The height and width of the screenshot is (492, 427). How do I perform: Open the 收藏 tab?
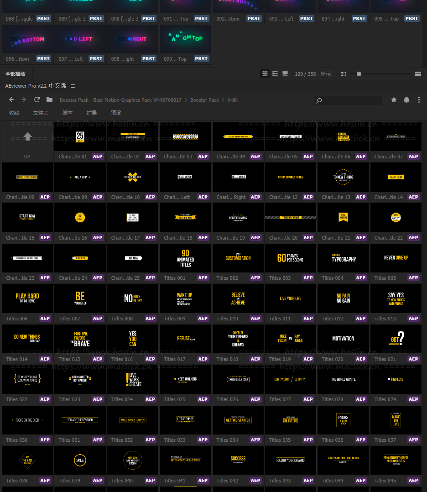(x=14, y=113)
